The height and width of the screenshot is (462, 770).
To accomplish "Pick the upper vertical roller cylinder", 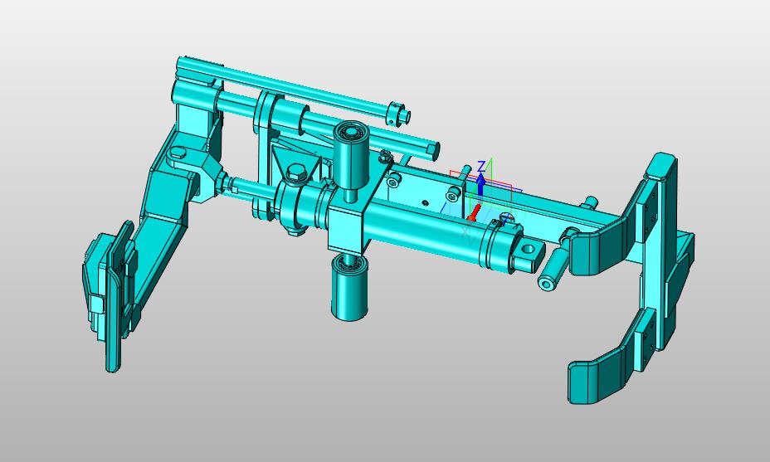I will pos(351,157).
